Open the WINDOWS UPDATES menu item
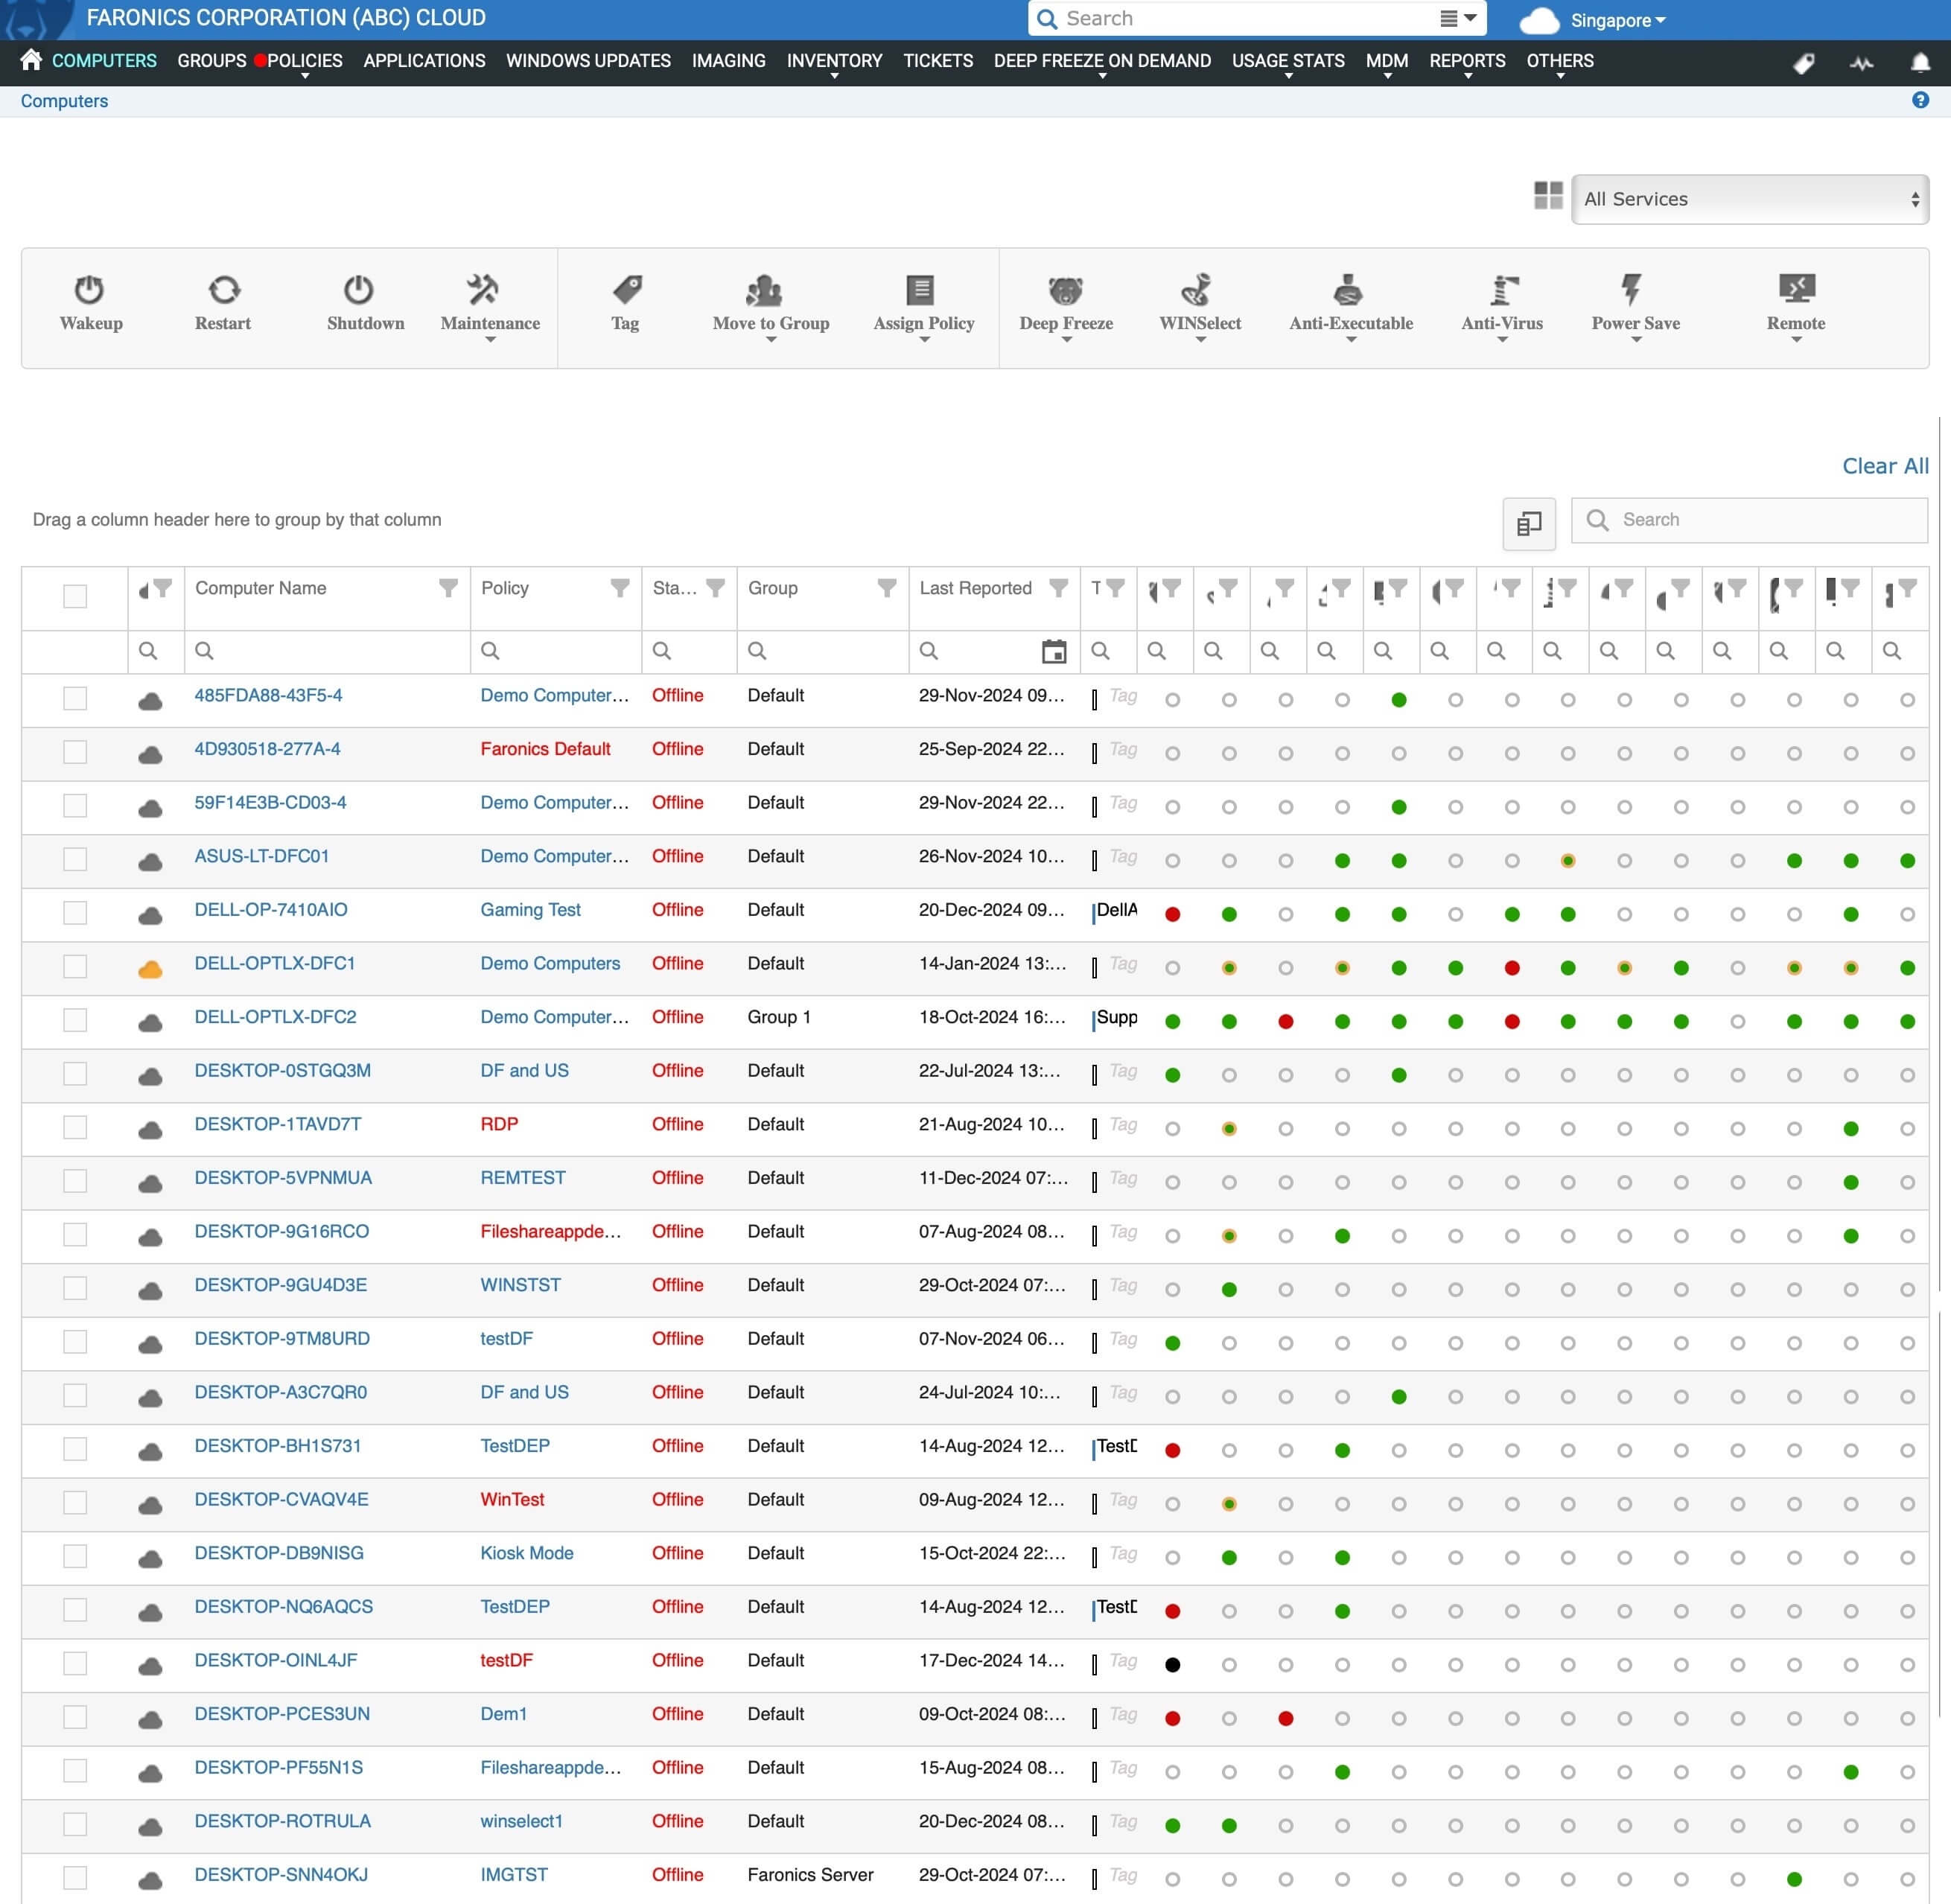 pos(588,61)
